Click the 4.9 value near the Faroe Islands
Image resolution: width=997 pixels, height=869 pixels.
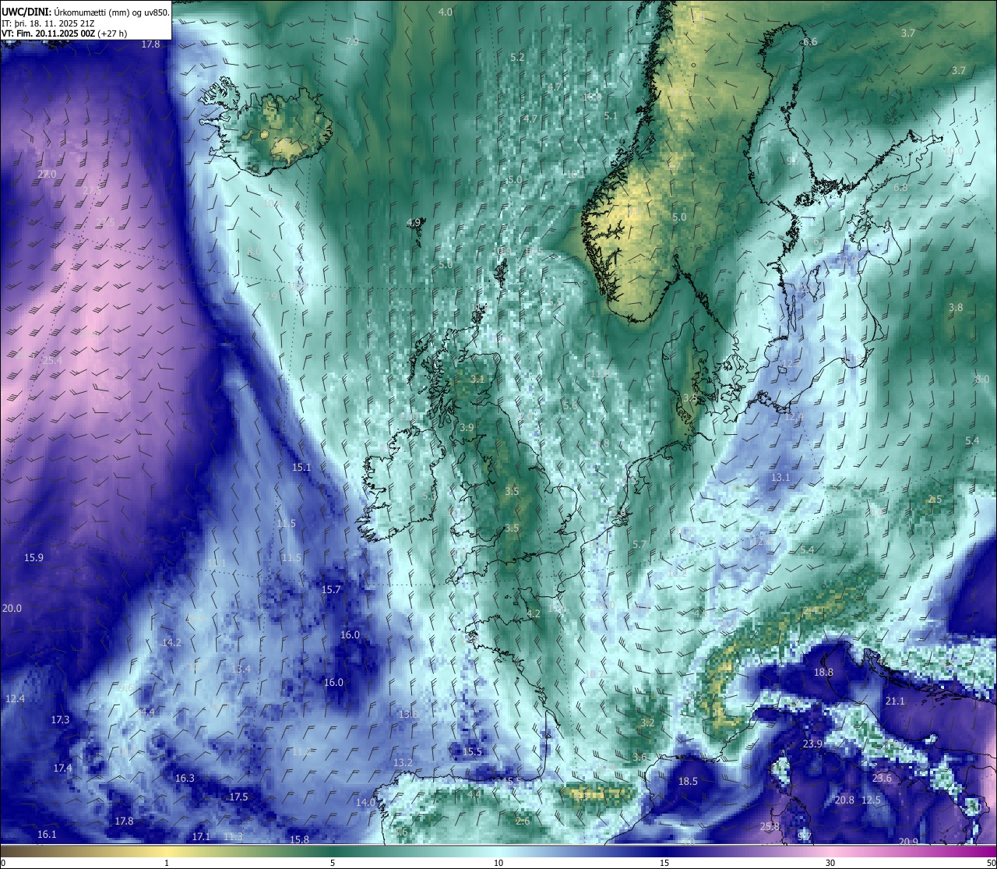(414, 222)
